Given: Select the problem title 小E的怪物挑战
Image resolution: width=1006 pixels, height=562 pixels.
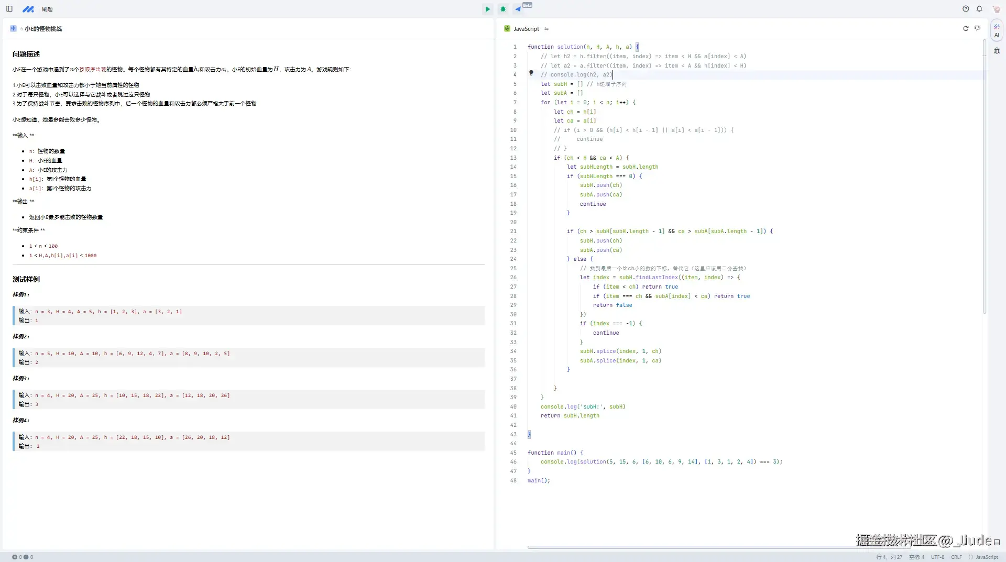Looking at the screenshot, I should pyautogui.click(x=43, y=29).
